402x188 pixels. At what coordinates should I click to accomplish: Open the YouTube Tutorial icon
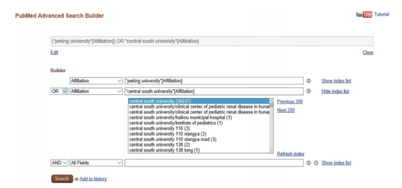point(364,14)
